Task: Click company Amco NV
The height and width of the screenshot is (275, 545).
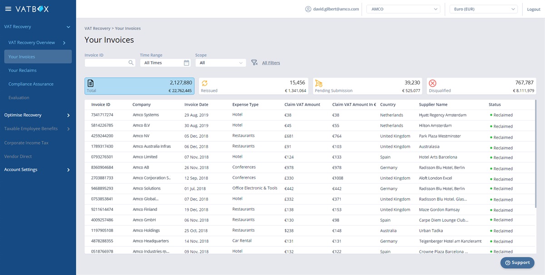Action: pos(141,136)
